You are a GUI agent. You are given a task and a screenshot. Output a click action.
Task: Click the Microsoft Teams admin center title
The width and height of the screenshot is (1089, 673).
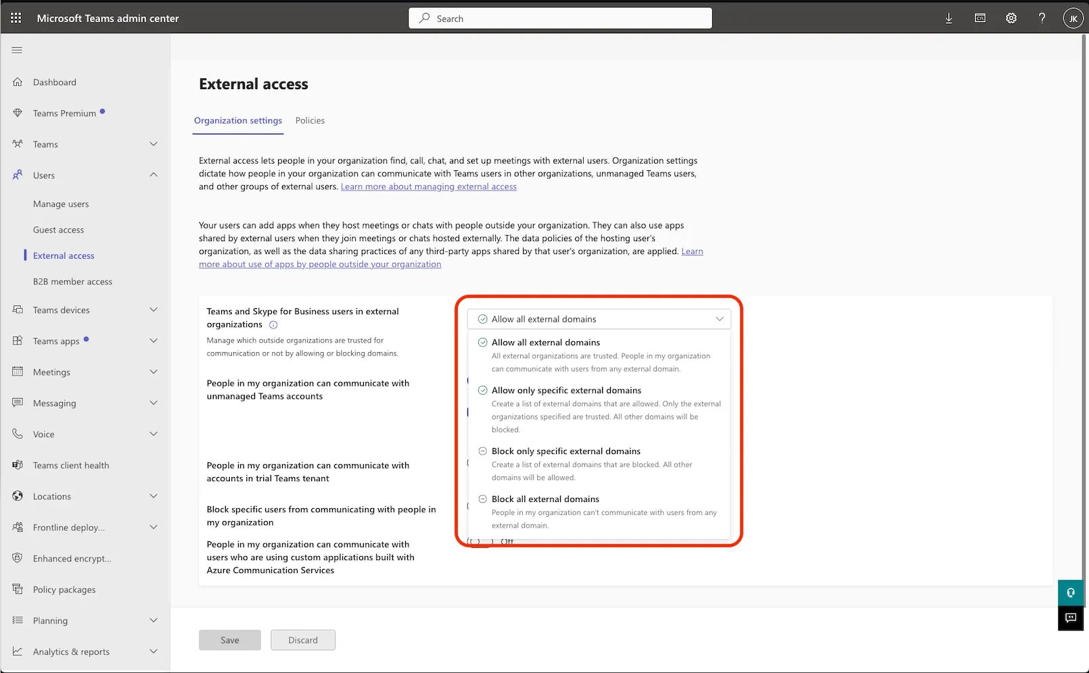point(108,18)
